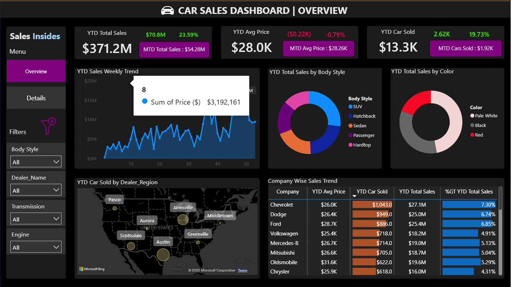Click the sort arrow under YTD Car Sold header
The image size is (511, 287).
click(x=354, y=196)
